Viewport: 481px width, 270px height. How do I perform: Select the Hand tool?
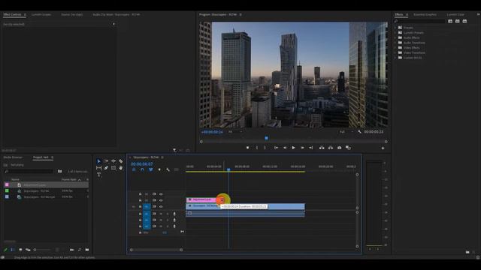pos(121,168)
